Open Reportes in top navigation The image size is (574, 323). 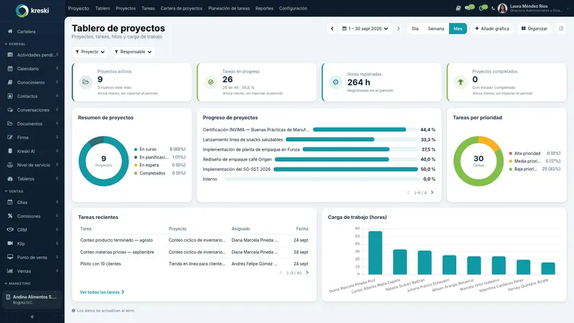point(264,9)
